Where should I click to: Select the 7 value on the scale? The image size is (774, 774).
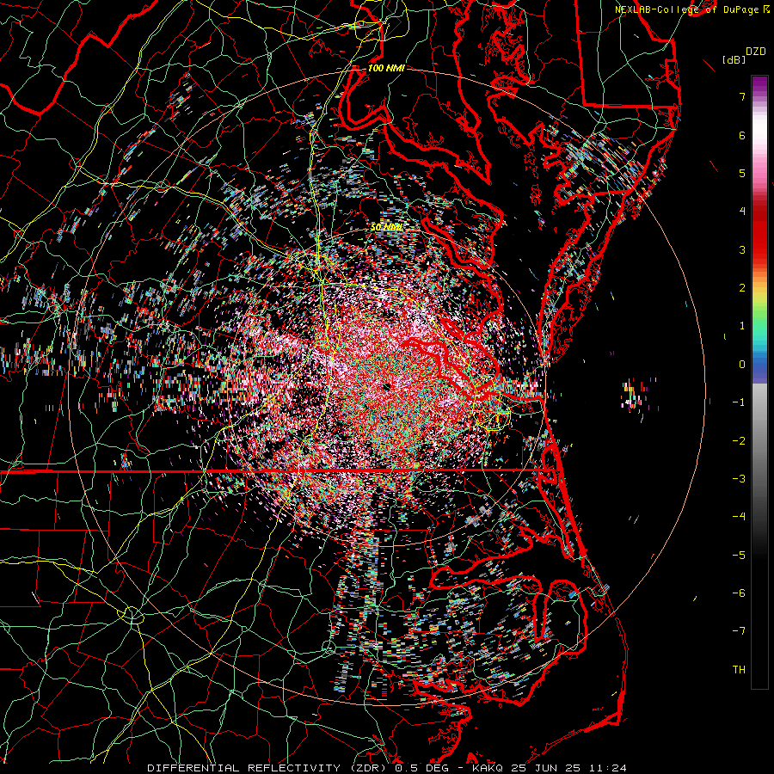pos(742,96)
